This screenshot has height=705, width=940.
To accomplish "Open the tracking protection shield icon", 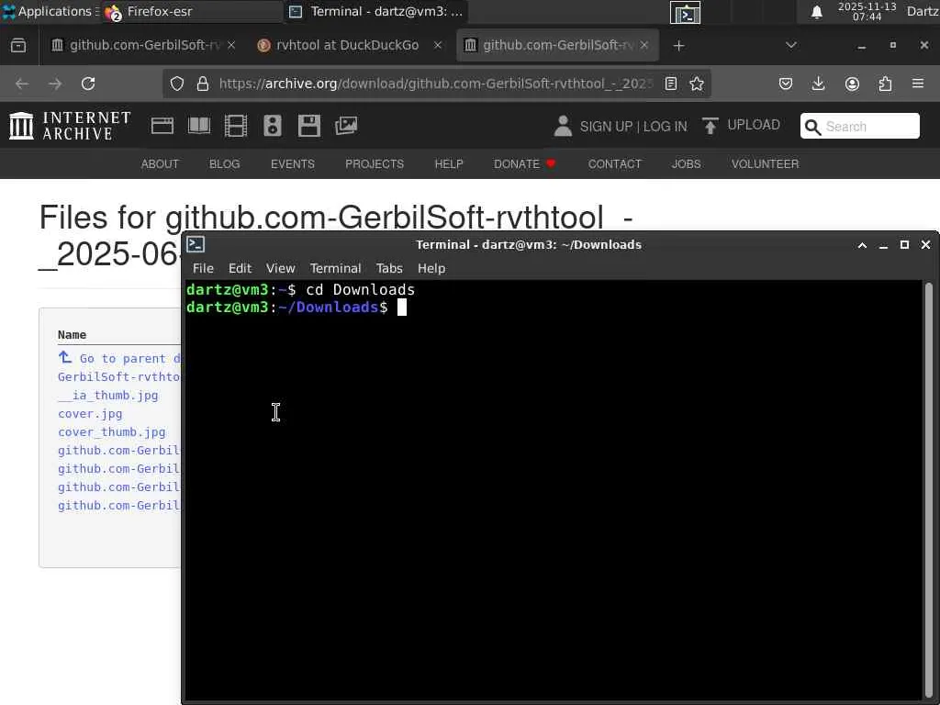I will [x=177, y=84].
